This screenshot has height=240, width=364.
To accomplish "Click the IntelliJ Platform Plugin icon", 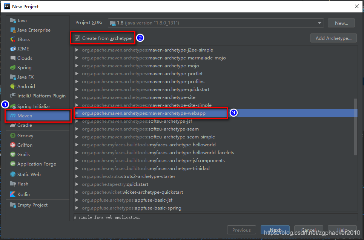I will point(13,96).
